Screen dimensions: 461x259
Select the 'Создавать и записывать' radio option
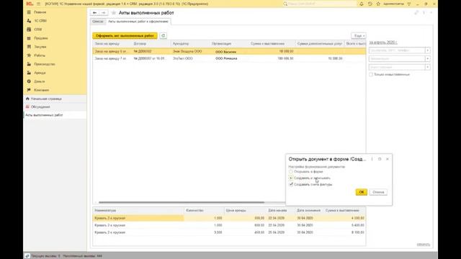coord(291,178)
